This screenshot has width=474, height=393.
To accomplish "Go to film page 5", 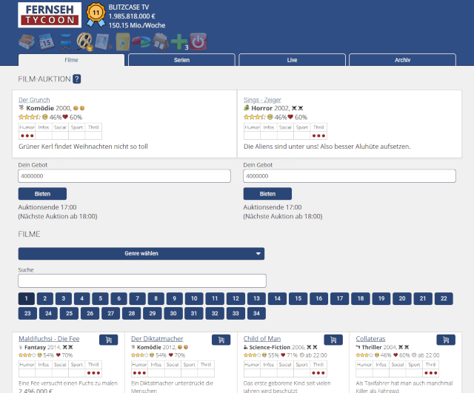I will tap(101, 298).
